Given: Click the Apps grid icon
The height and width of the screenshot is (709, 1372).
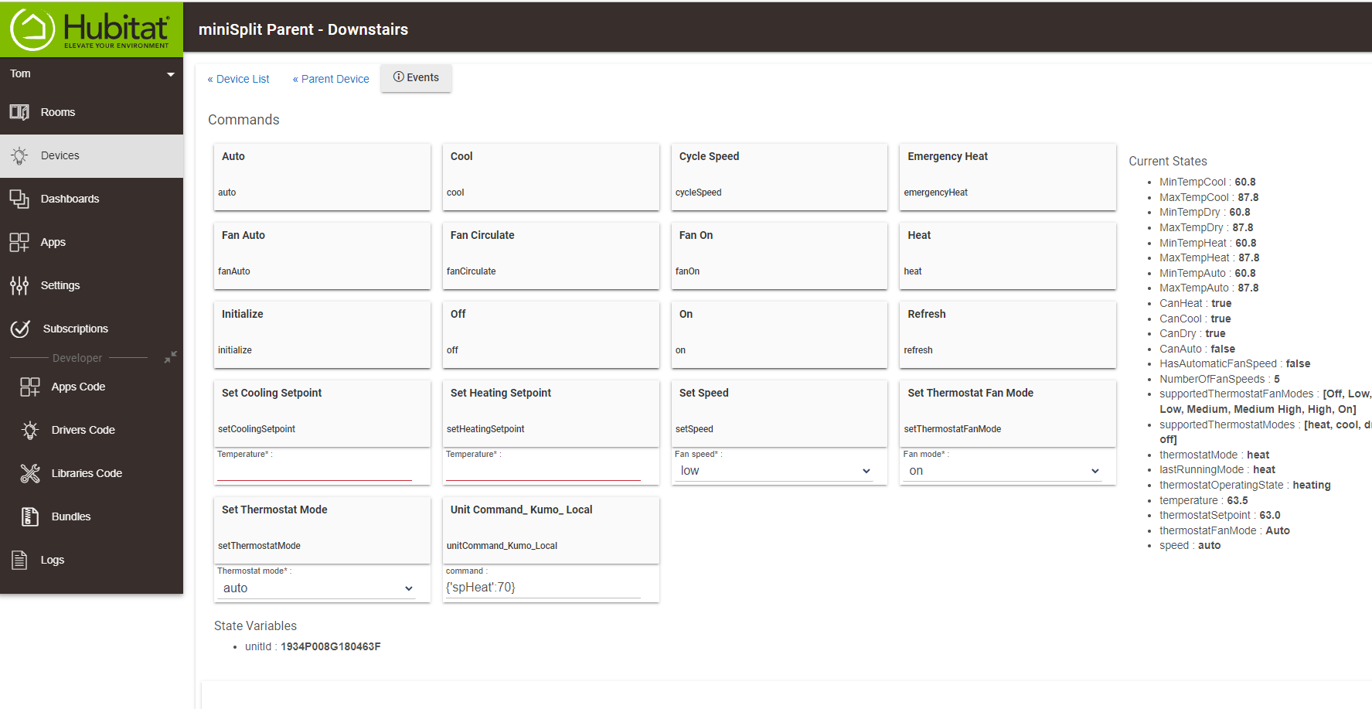Looking at the screenshot, I should [19, 242].
